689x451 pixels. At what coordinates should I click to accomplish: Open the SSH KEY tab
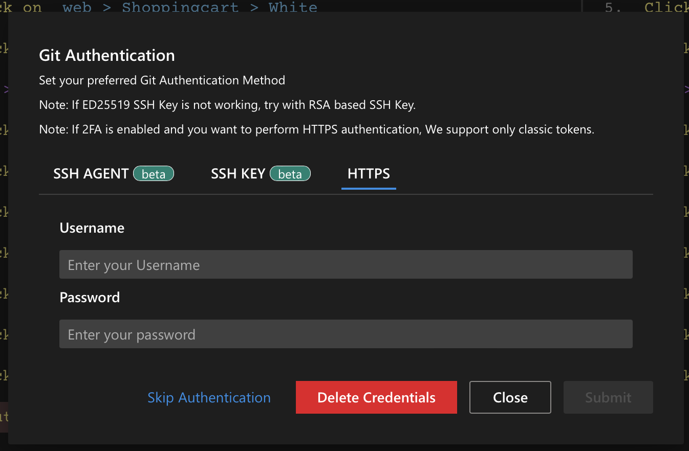[x=238, y=174]
